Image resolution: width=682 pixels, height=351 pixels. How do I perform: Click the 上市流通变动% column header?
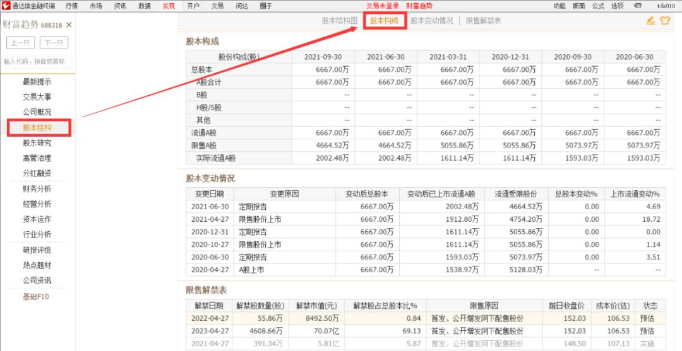[x=635, y=193]
